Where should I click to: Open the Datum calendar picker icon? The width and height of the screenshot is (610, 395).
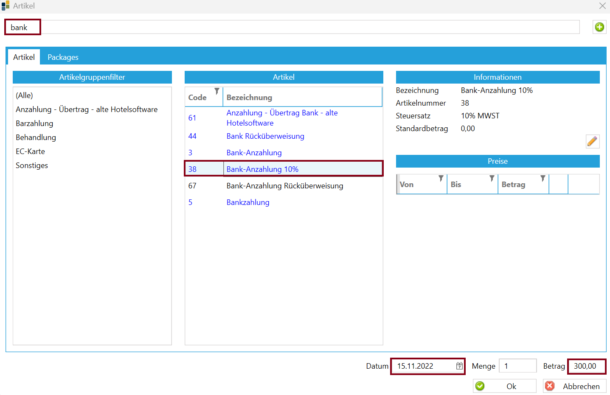coord(459,366)
